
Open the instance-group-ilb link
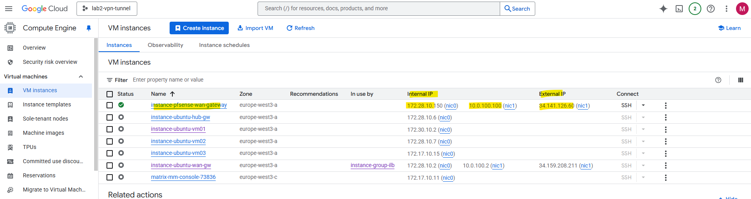(x=372, y=165)
